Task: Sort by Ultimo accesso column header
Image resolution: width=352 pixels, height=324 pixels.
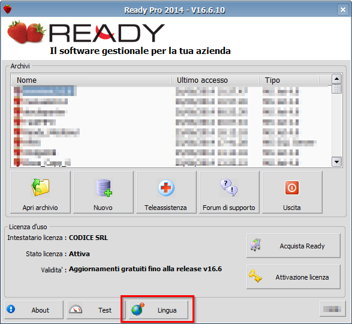Action: click(x=215, y=80)
